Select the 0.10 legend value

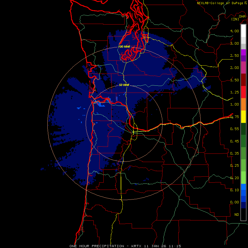coord(234,190)
